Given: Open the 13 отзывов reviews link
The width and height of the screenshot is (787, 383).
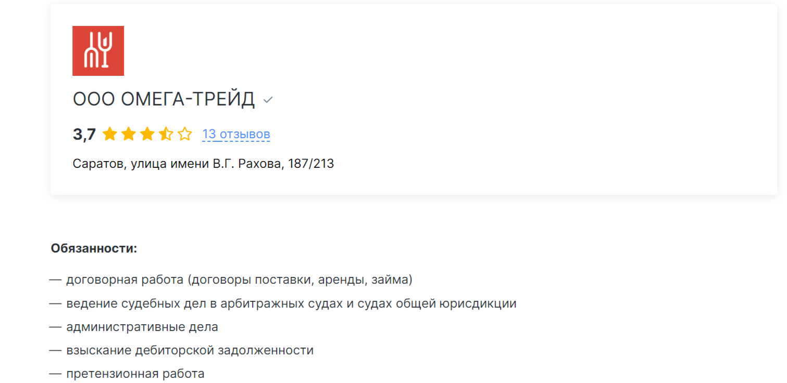Looking at the screenshot, I should (x=236, y=134).
